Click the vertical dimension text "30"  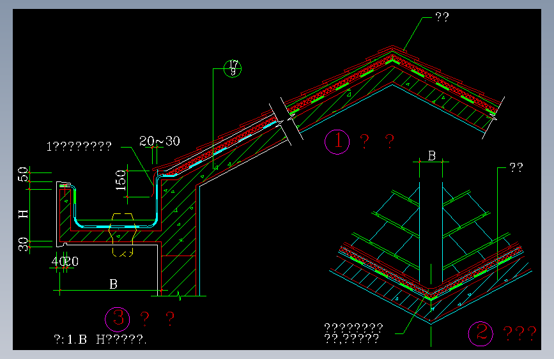(23, 244)
